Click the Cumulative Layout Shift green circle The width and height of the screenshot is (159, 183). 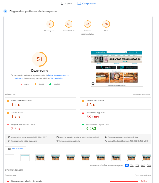(x=83, y=124)
